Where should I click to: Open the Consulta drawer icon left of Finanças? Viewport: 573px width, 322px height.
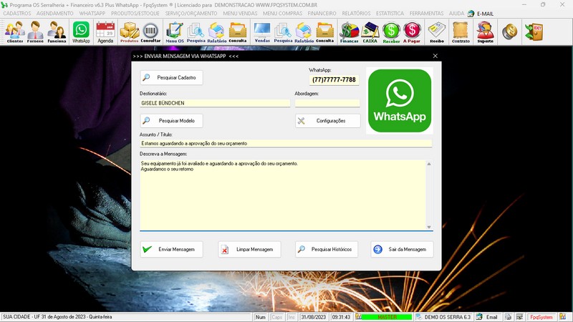325,32
